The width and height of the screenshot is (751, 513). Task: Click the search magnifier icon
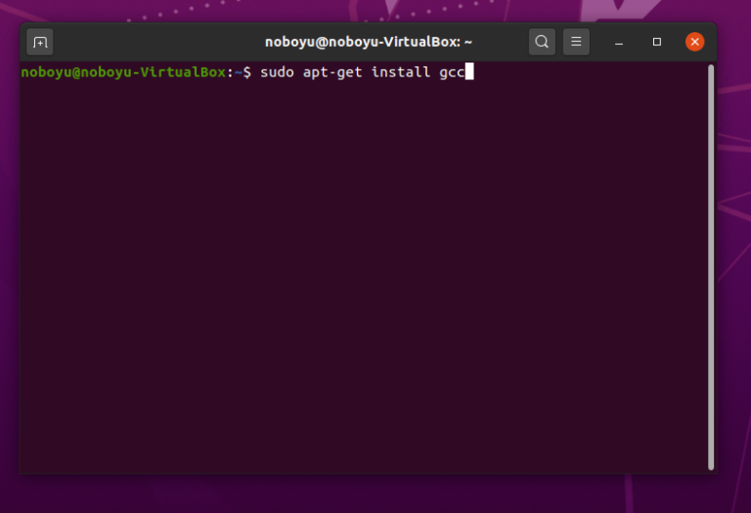pyautogui.click(x=541, y=42)
